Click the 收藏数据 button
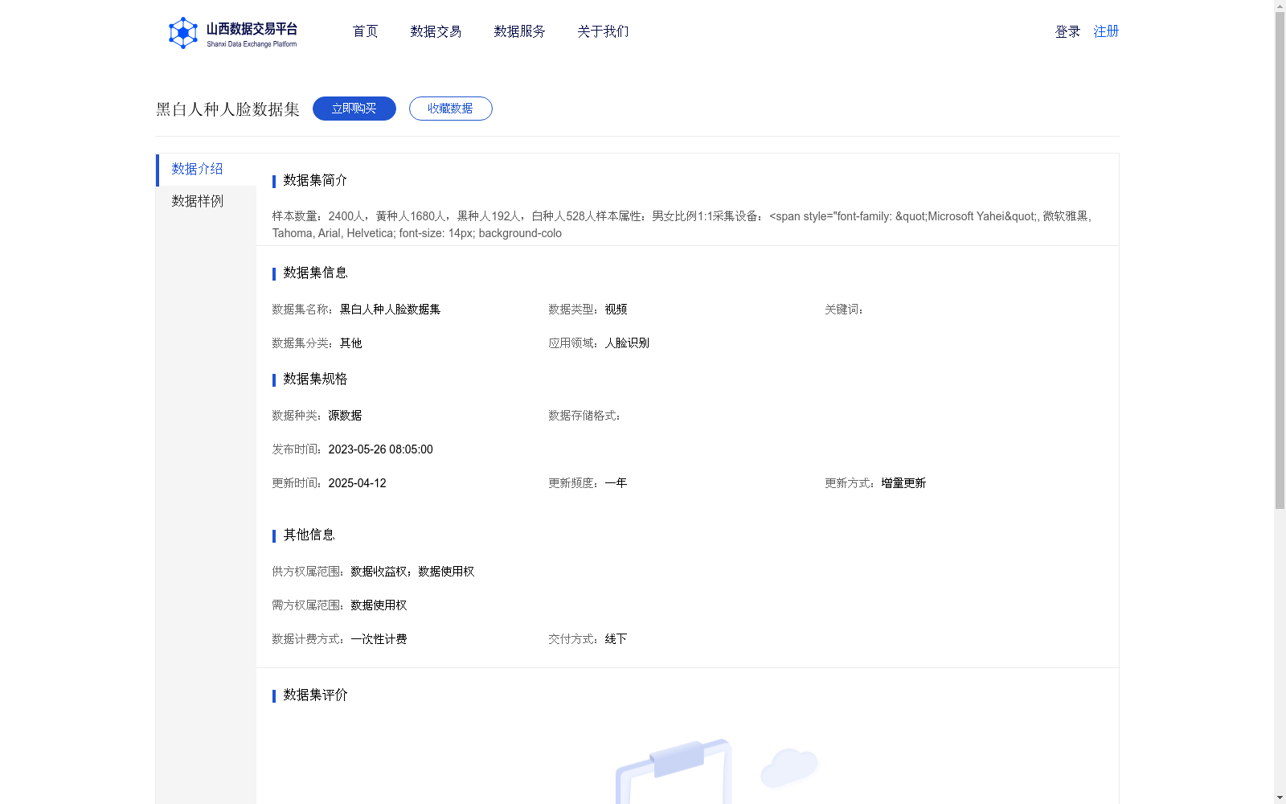This screenshot has width=1286, height=804. [x=451, y=109]
